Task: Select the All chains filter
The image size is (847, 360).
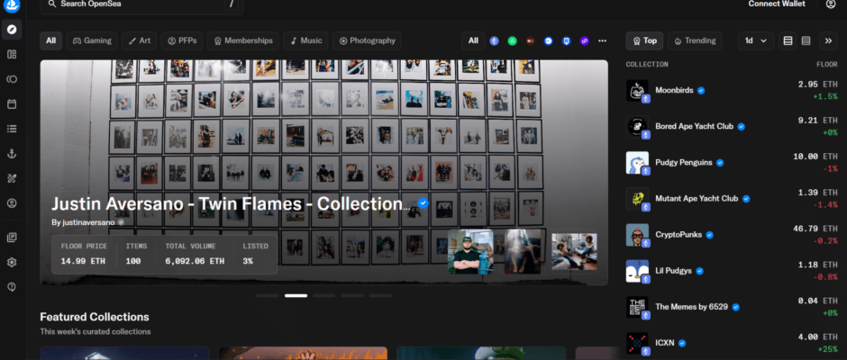Action: pyautogui.click(x=473, y=40)
